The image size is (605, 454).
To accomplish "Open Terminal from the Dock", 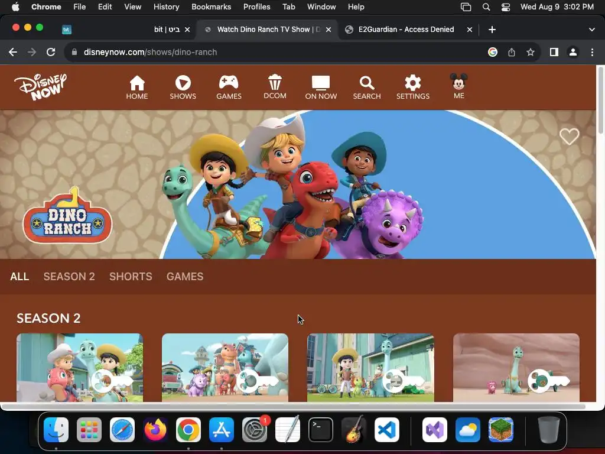I will tap(321, 430).
